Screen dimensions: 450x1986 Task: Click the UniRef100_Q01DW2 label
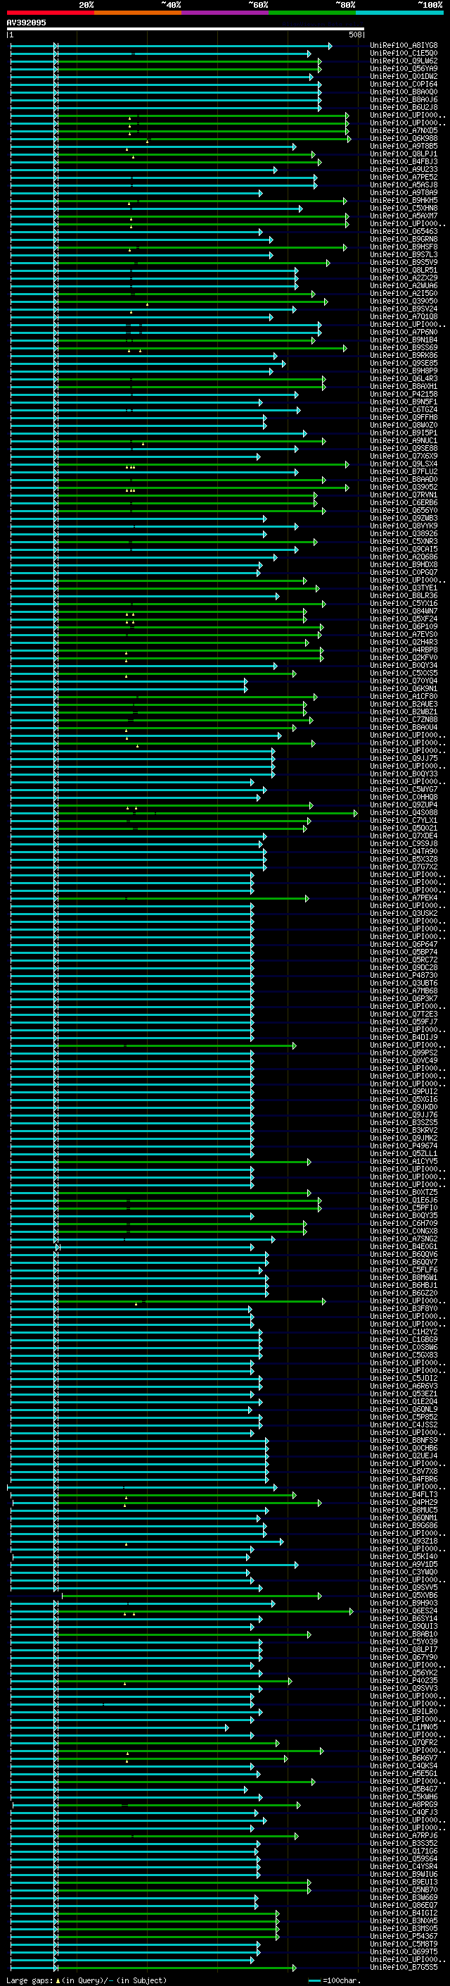click(404, 76)
